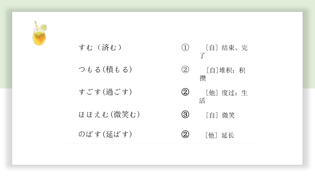
Task: Click the definition [自]堆积；积攒
Action: [x=222, y=74]
